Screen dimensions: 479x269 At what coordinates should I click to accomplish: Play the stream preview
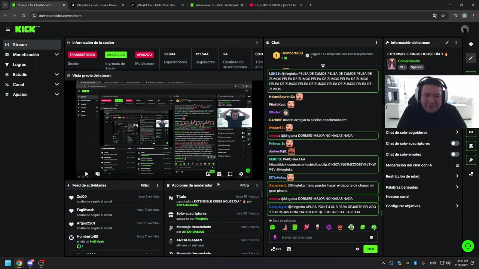86,174
